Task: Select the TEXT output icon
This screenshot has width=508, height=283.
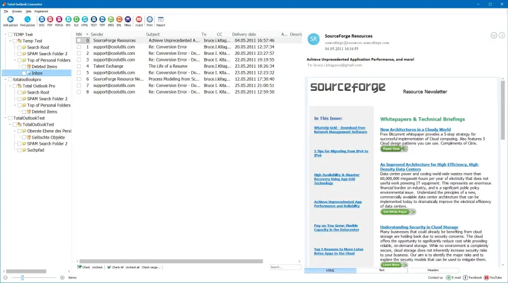Action: (94, 20)
